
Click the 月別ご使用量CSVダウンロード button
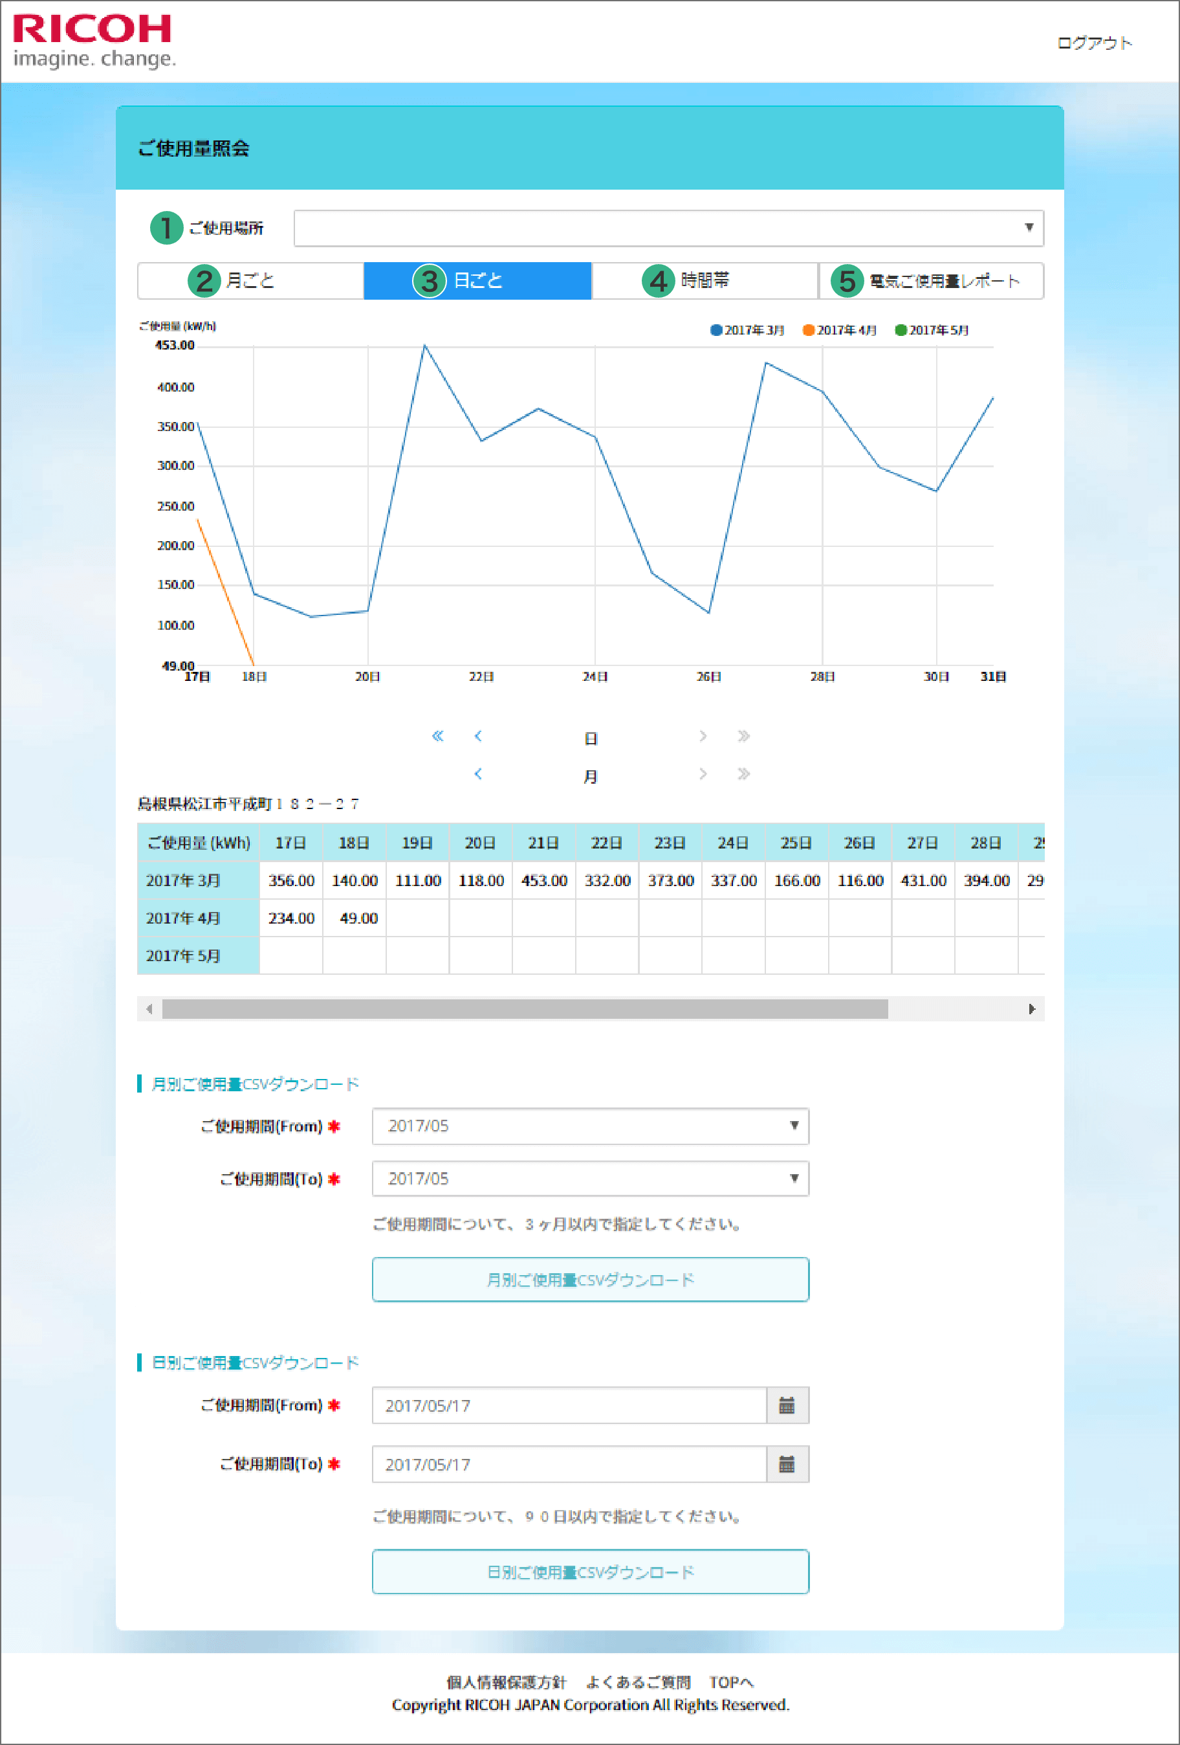click(x=590, y=1280)
